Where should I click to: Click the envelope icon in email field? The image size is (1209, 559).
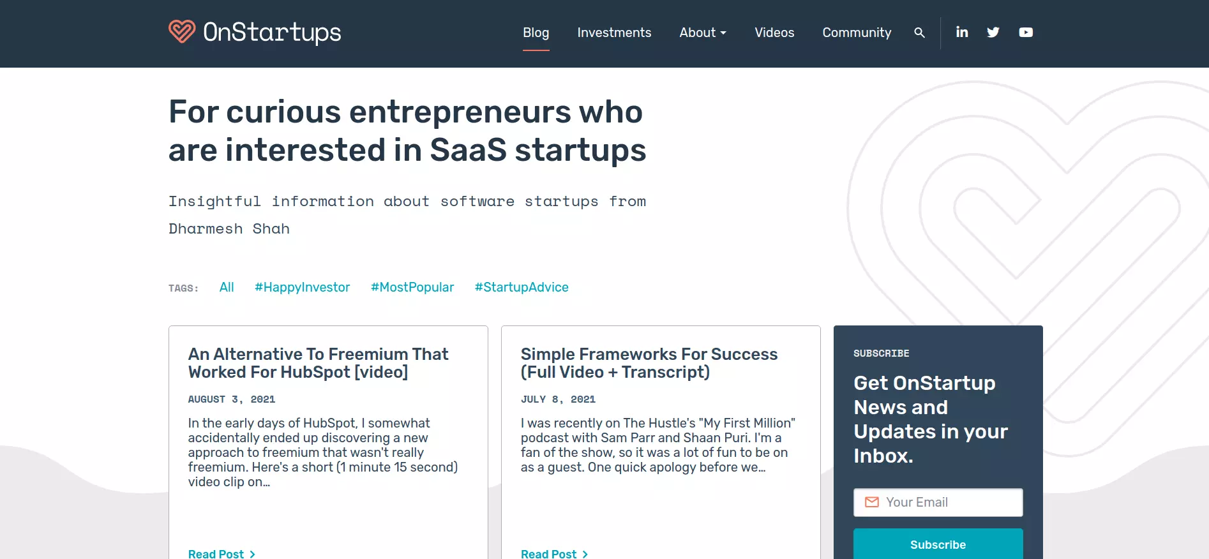point(871,502)
